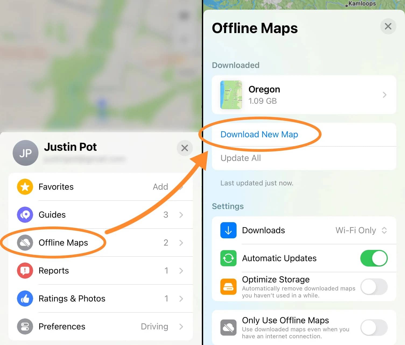Click the yellow Favorites star icon
The width and height of the screenshot is (405, 345).
25,187
